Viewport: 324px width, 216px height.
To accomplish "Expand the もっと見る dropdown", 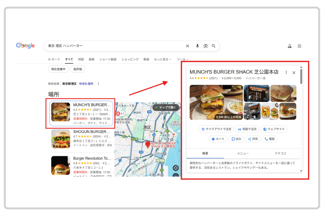I will click(x=162, y=59).
